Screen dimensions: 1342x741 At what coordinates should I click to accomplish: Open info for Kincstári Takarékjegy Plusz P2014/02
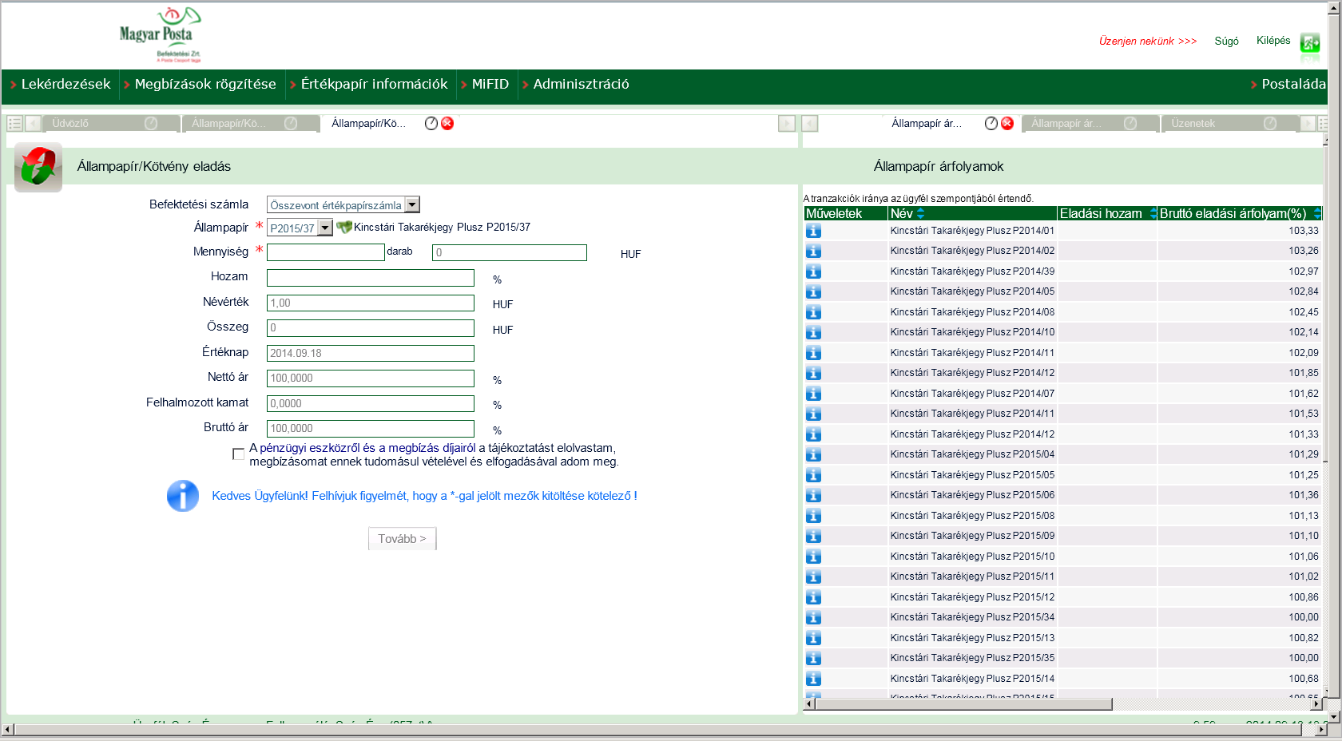pos(813,251)
